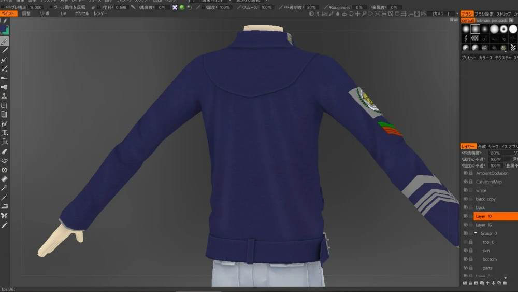The height and width of the screenshot is (292, 518).
Task: Select the Copy Paste tool
Action: coord(4,115)
